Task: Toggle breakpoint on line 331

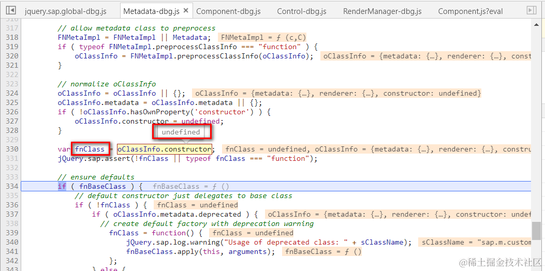Action: 12,158
